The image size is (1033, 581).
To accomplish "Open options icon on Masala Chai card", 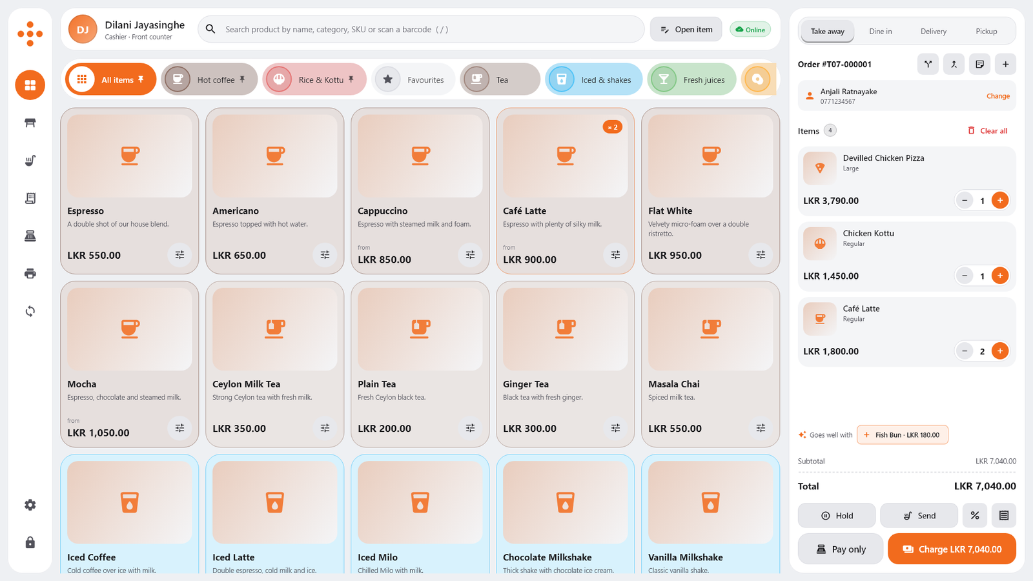I will (761, 428).
